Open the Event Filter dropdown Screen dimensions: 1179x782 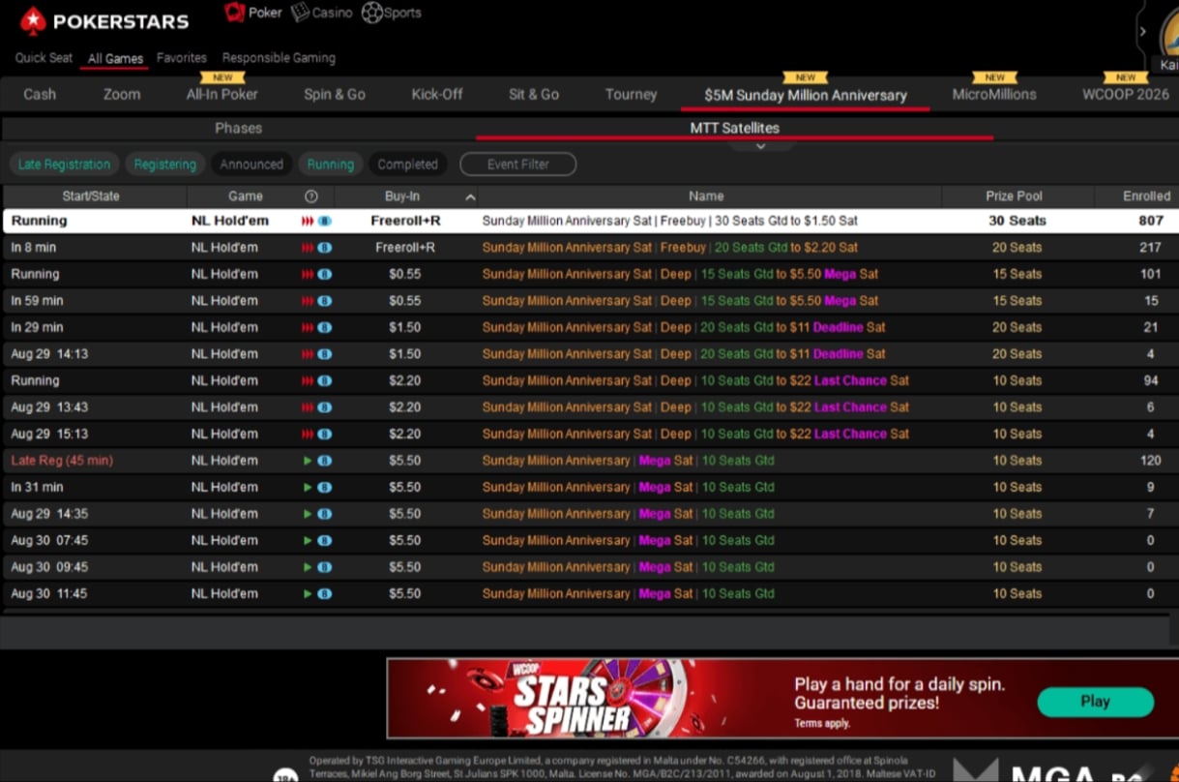coord(517,165)
